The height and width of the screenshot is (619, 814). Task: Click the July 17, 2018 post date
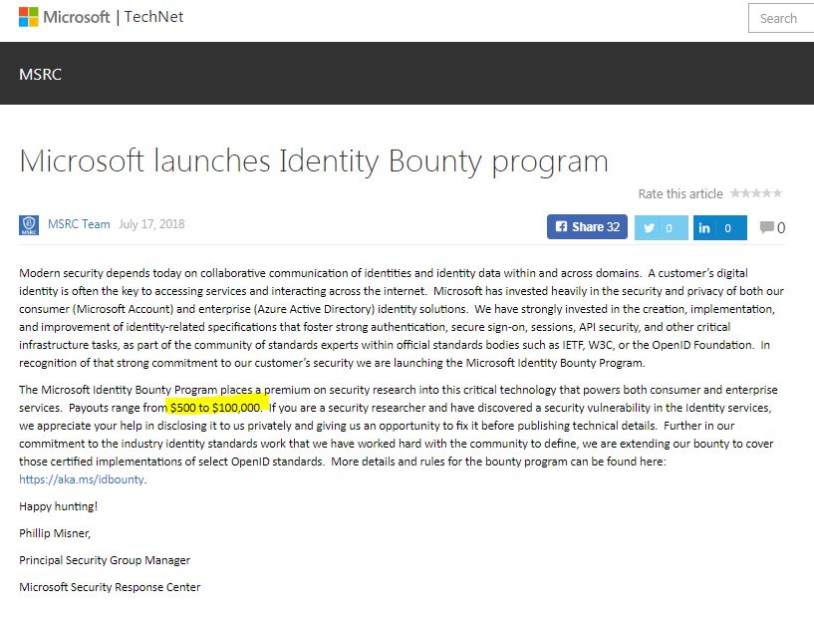tap(151, 224)
